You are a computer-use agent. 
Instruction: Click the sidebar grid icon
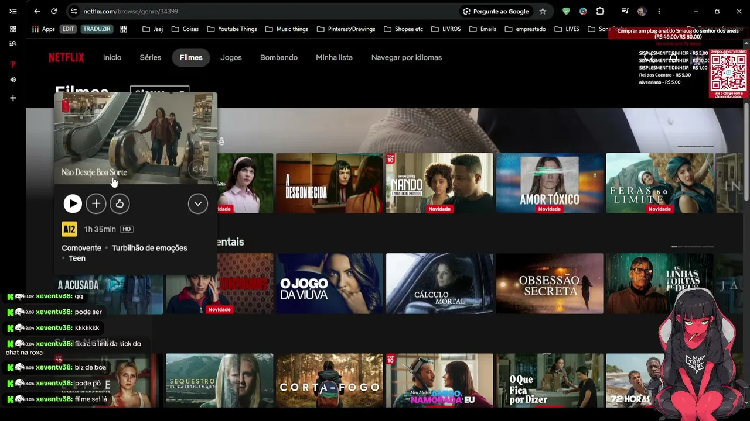(13, 29)
